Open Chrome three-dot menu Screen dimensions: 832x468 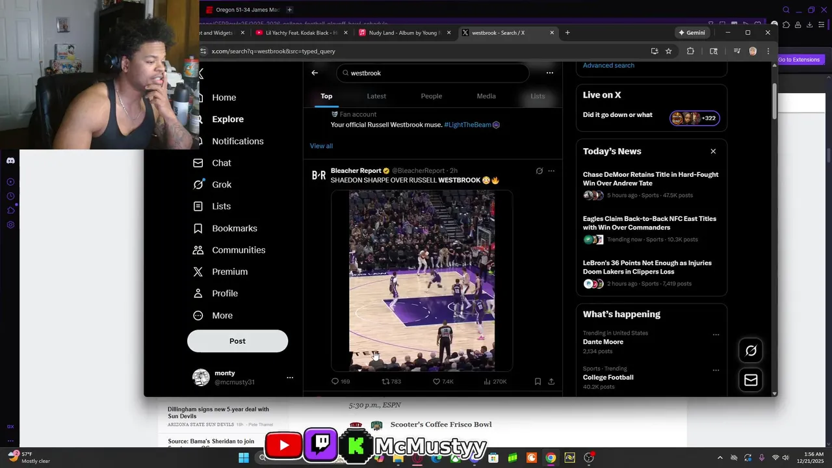[x=768, y=51]
